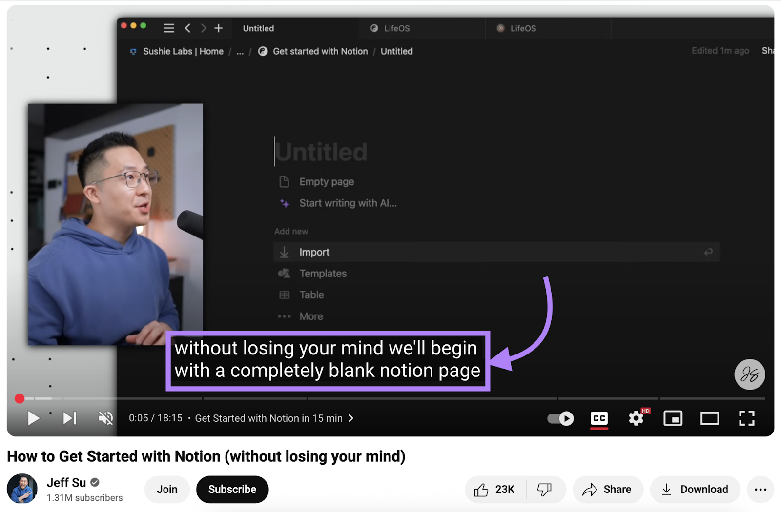Subscribe to Jeff Su's channel

[232, 489]
